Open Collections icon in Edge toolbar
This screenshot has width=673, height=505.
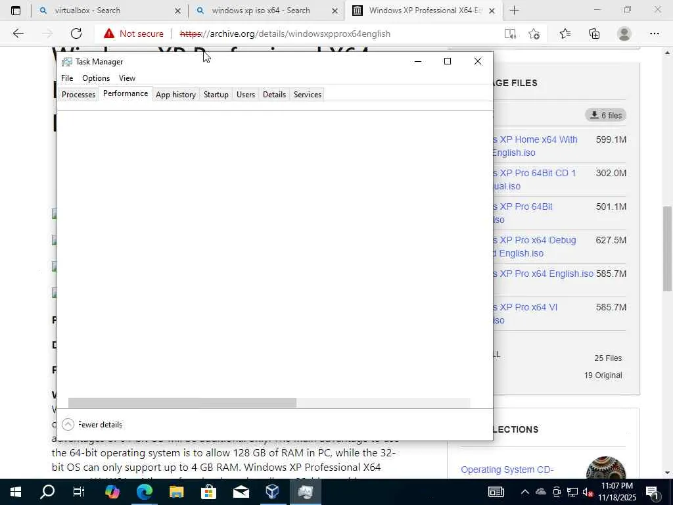(594, 34)
